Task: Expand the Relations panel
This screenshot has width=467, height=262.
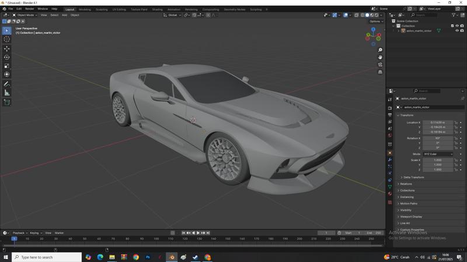Action: tap(406, 184)
